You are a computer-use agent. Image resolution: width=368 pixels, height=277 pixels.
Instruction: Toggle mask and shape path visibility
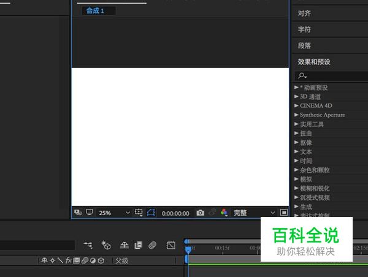[x=151, y=213]
